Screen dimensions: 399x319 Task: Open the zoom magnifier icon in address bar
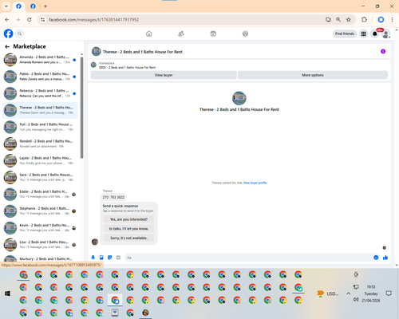[338, 19]
